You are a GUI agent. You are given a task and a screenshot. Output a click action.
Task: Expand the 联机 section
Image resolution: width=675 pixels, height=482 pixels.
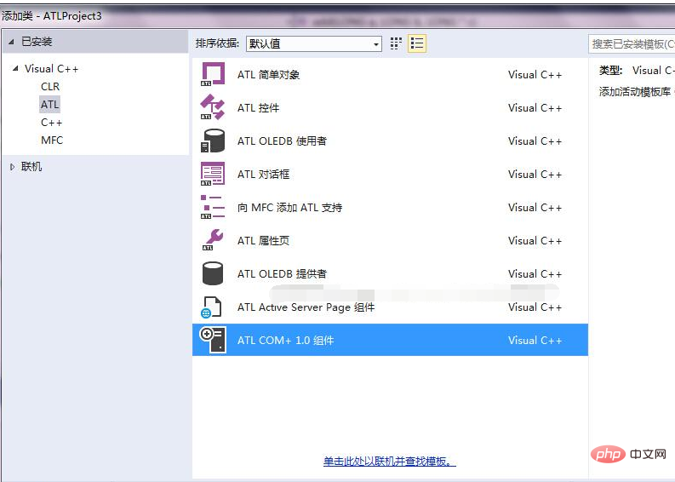pyautogui.click(x=12, y=167)
